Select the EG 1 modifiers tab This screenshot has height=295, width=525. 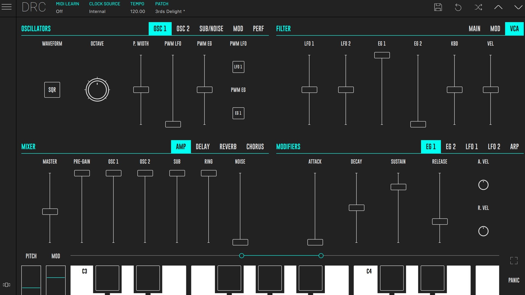431,147
